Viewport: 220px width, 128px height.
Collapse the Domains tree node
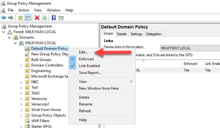(10, 37)
